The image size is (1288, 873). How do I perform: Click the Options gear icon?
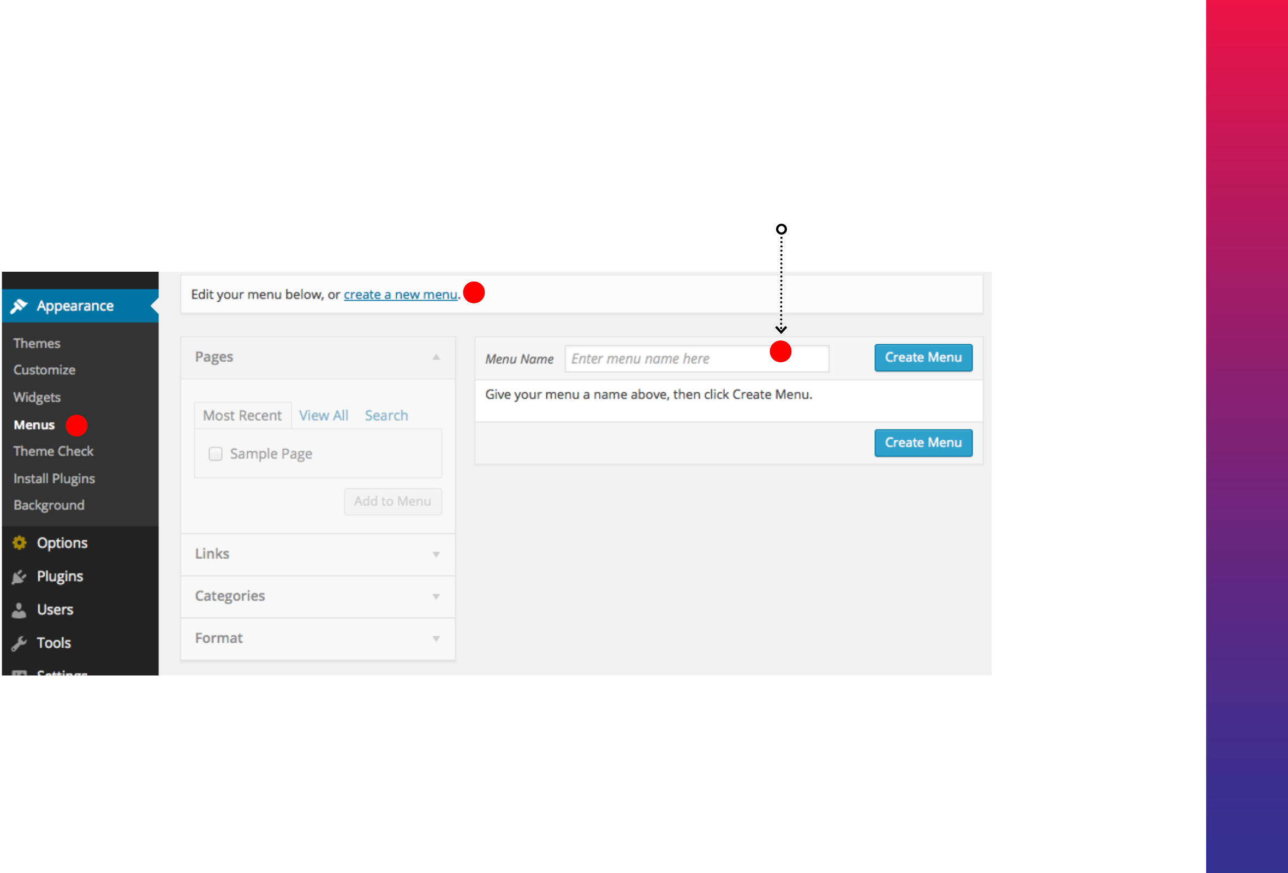pos(20,543)
